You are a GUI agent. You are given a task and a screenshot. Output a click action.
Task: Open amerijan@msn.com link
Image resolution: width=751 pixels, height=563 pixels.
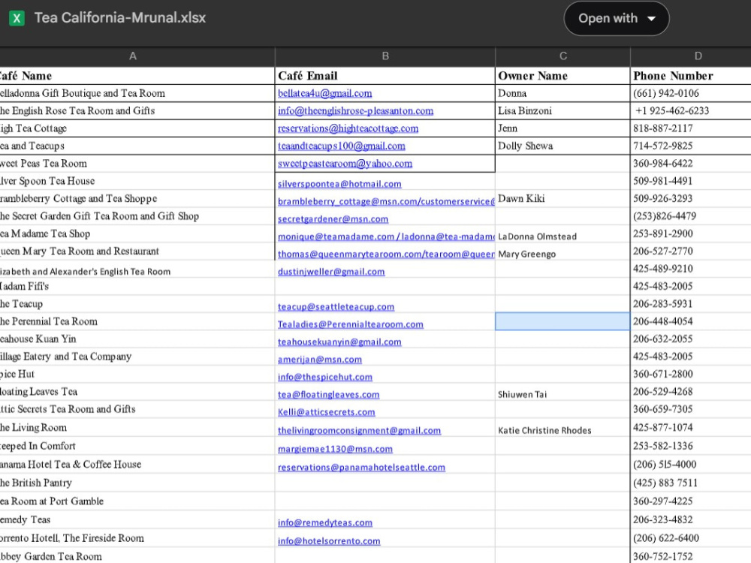pyautogui.click(x=319, y=360)
